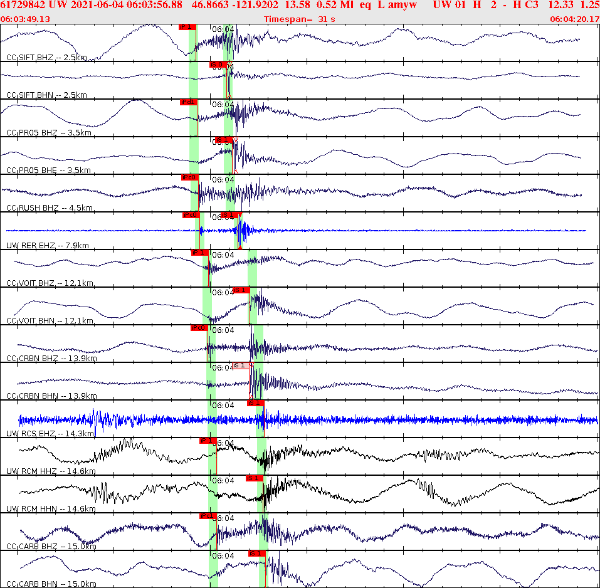Select the iPd1 pick flag on PR05 BHZ
Screen dimensions: 600x588
click(189, 102)
